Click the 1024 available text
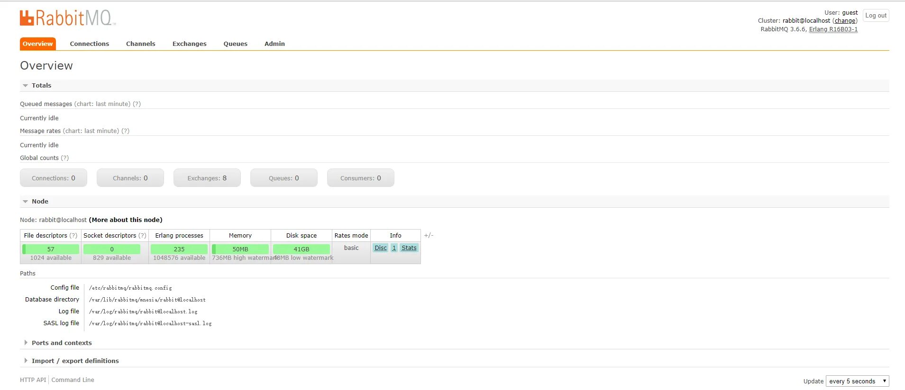 [51, 258]
